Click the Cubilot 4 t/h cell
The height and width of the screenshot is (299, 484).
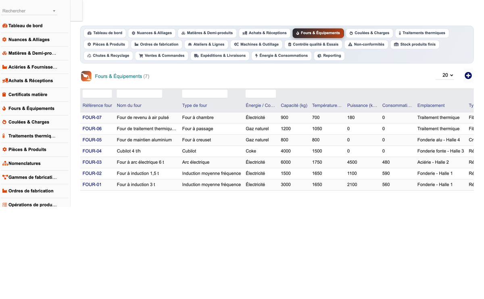coord(129,151)
